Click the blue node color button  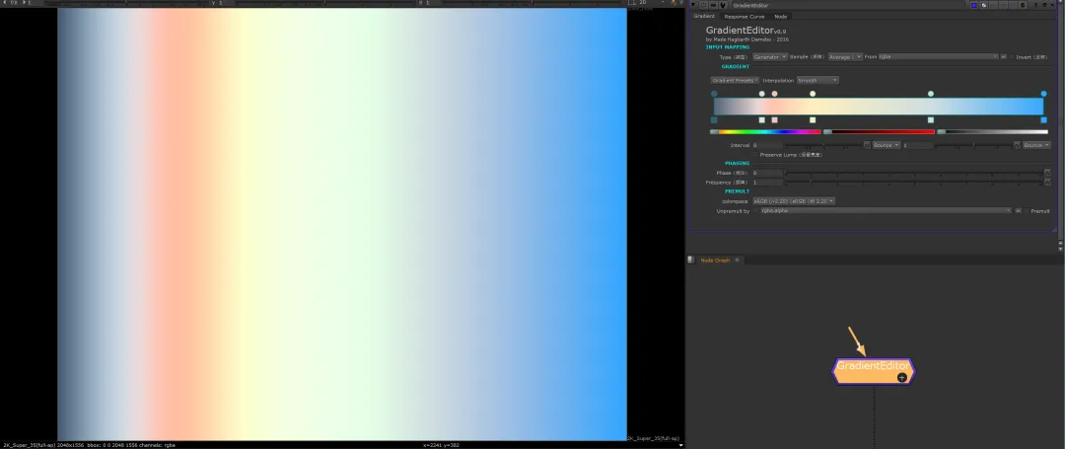974,5
